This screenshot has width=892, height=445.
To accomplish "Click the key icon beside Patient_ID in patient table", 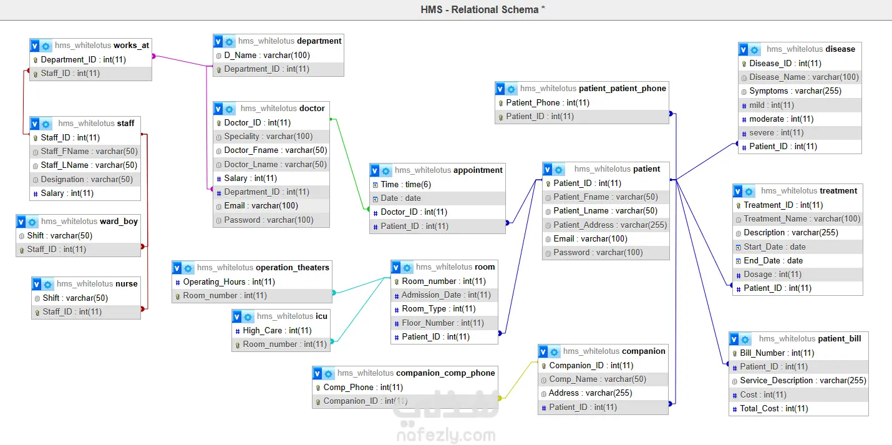I will coord(548,183).
